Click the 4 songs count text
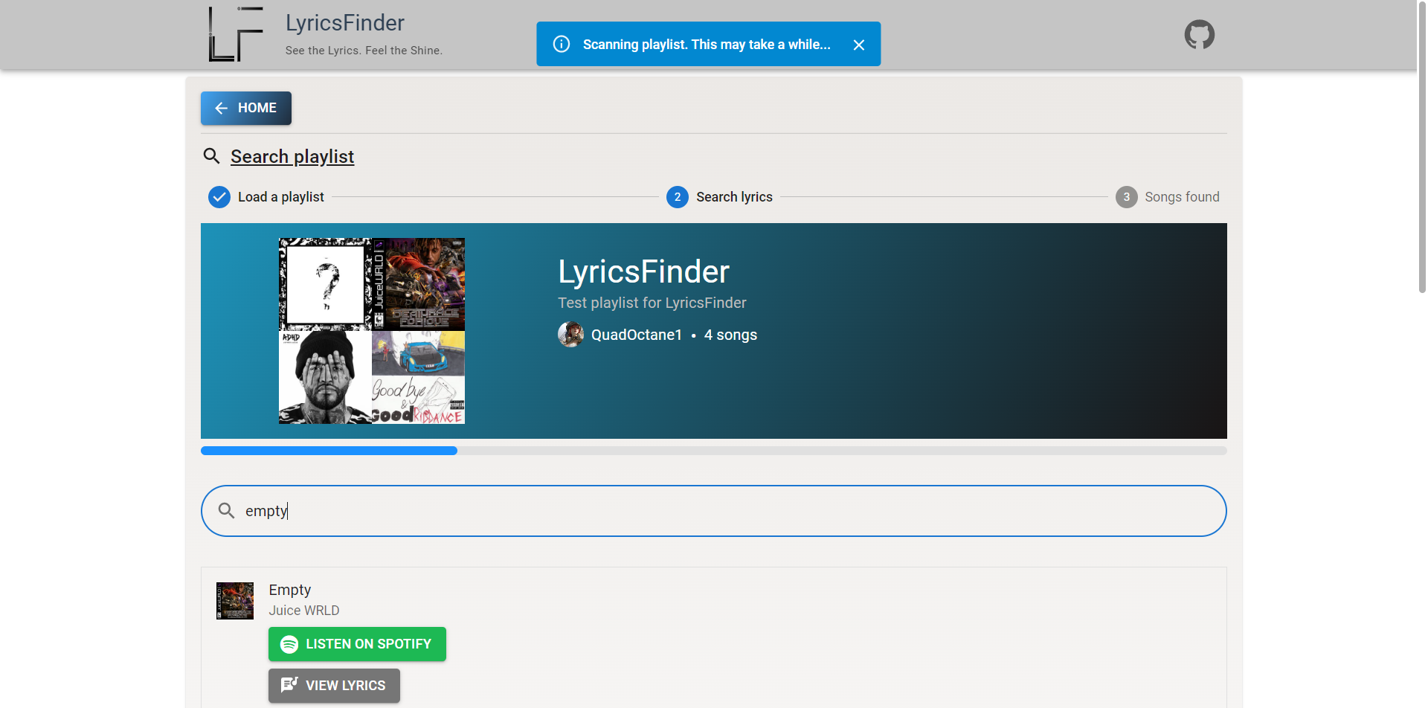Image resolution: width=1428 pixels, height=708 pixels. click(730, 335)
